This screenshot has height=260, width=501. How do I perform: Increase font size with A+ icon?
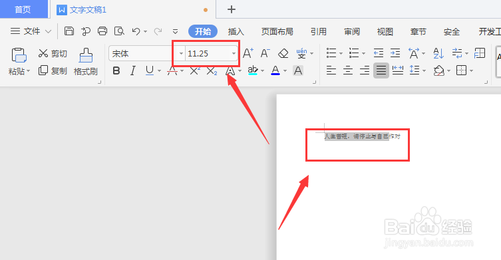[x=248, y=53]
